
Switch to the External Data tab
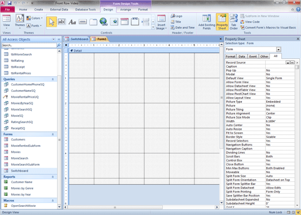(x=59, y=9)
